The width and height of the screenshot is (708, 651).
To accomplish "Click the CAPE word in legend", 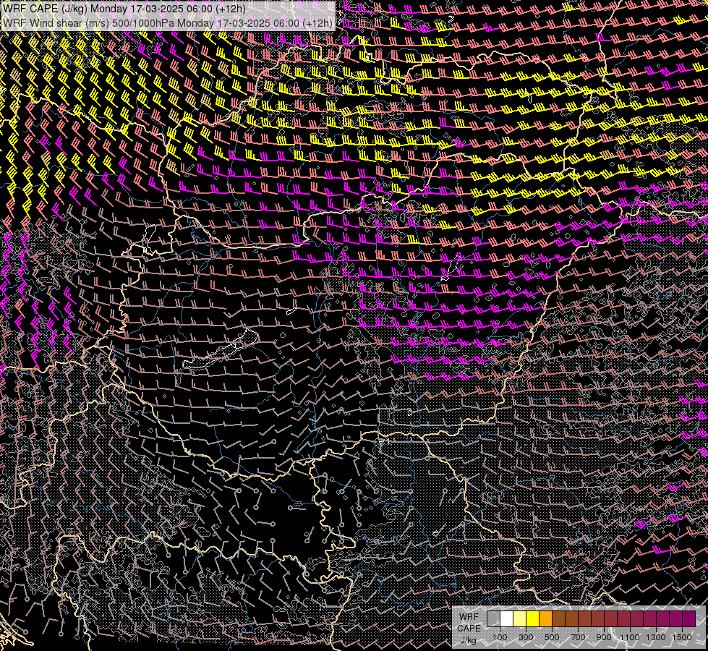I will (469, 629).
